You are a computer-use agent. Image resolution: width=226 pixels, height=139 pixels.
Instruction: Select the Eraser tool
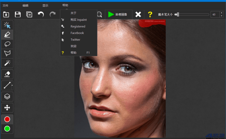(7, 74)
